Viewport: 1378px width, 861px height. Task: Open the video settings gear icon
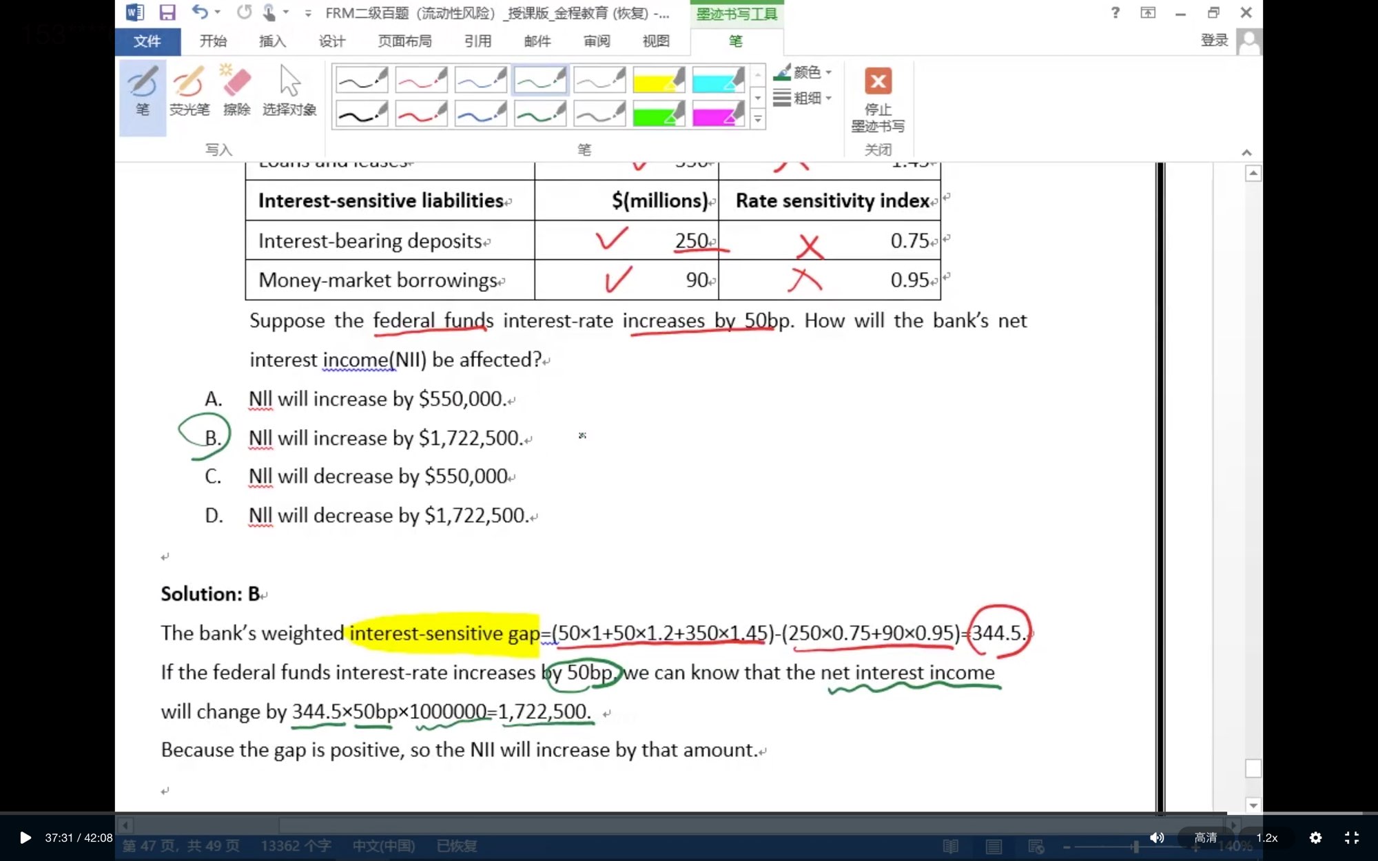[x=1315, y=838]
